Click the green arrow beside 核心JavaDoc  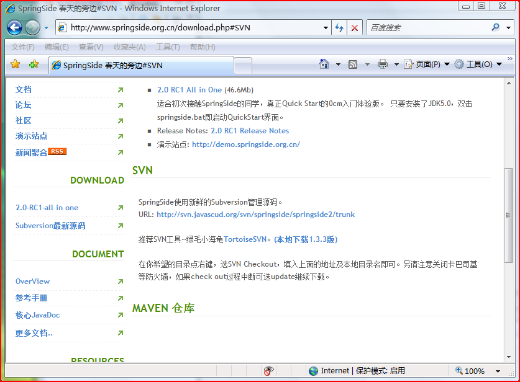click(121, 315)
